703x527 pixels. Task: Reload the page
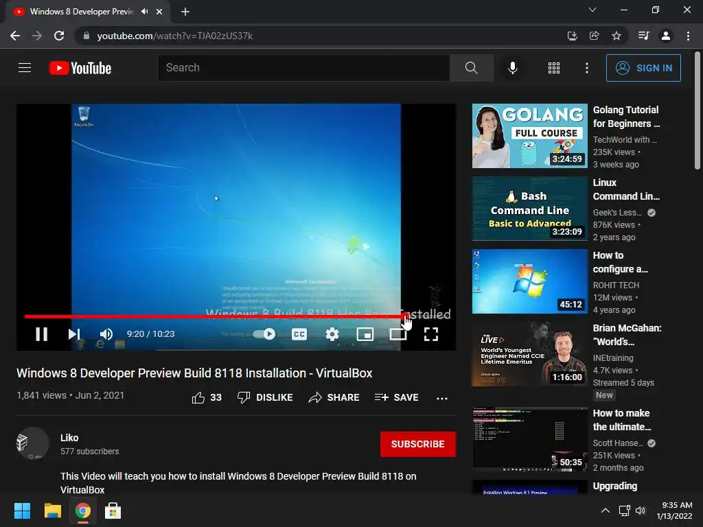click(x=59, y=36)
